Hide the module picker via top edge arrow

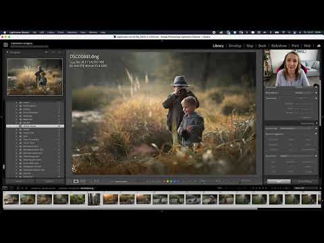162,40
